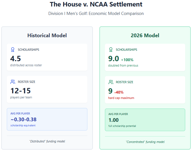Screen dimensions: 192x150
Task: Select the 2026 Model card heading
Action: tap(145, 36)
